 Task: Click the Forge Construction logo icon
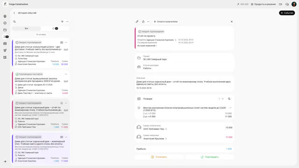coord(5,4)
